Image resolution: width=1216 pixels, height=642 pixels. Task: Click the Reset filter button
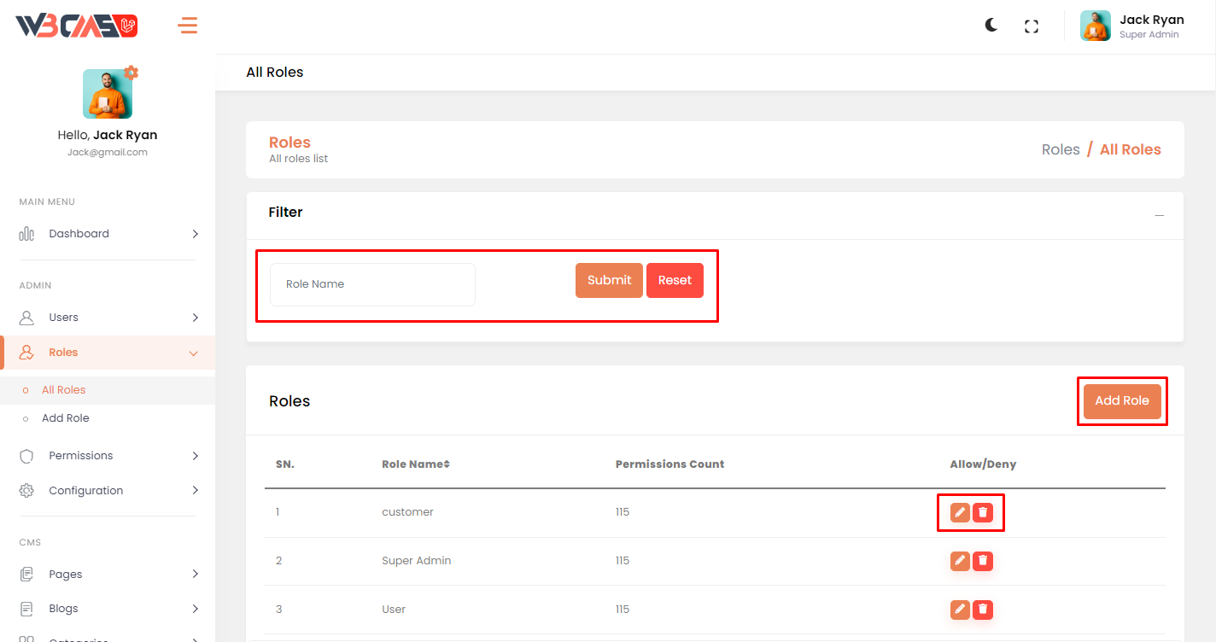click(x=675, y=280)
